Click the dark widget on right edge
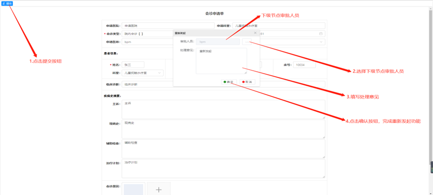 pyautogui.click(x=431, y=167)
